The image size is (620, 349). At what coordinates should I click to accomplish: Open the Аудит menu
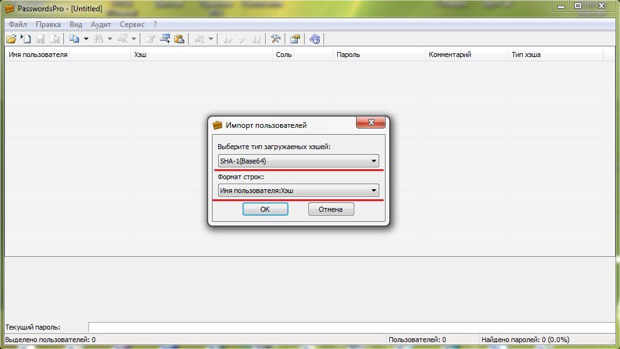(101, 24)
